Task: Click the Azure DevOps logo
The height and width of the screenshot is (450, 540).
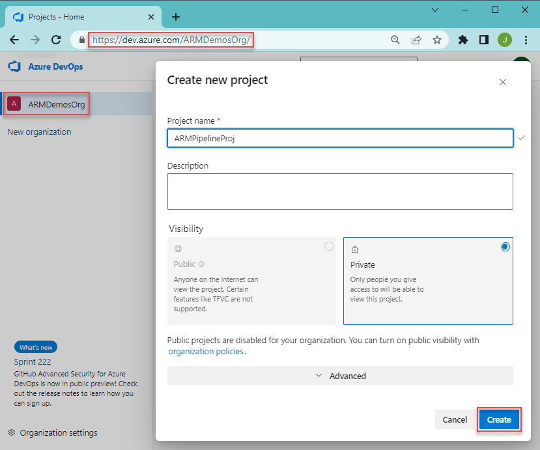Action: click(14, 66)
